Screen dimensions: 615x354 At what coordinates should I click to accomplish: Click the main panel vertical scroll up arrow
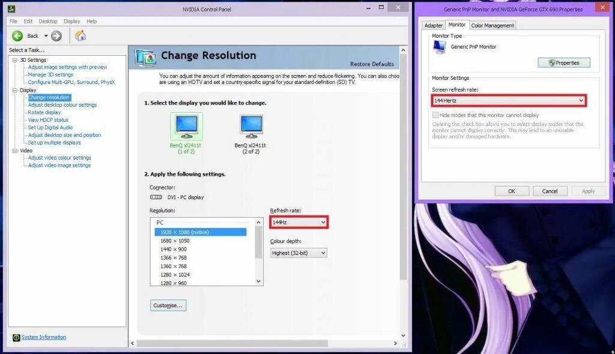[403, 50]
